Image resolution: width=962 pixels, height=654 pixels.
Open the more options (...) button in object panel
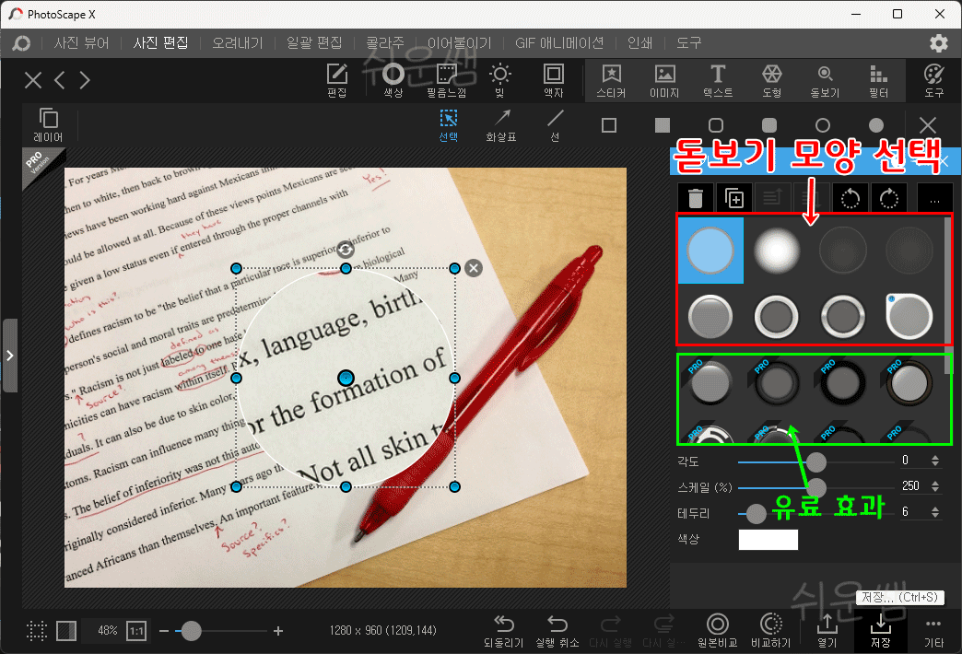[x=934, y=198]
